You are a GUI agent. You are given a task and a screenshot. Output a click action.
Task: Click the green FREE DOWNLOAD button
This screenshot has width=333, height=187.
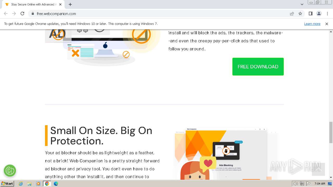(258, 67)
